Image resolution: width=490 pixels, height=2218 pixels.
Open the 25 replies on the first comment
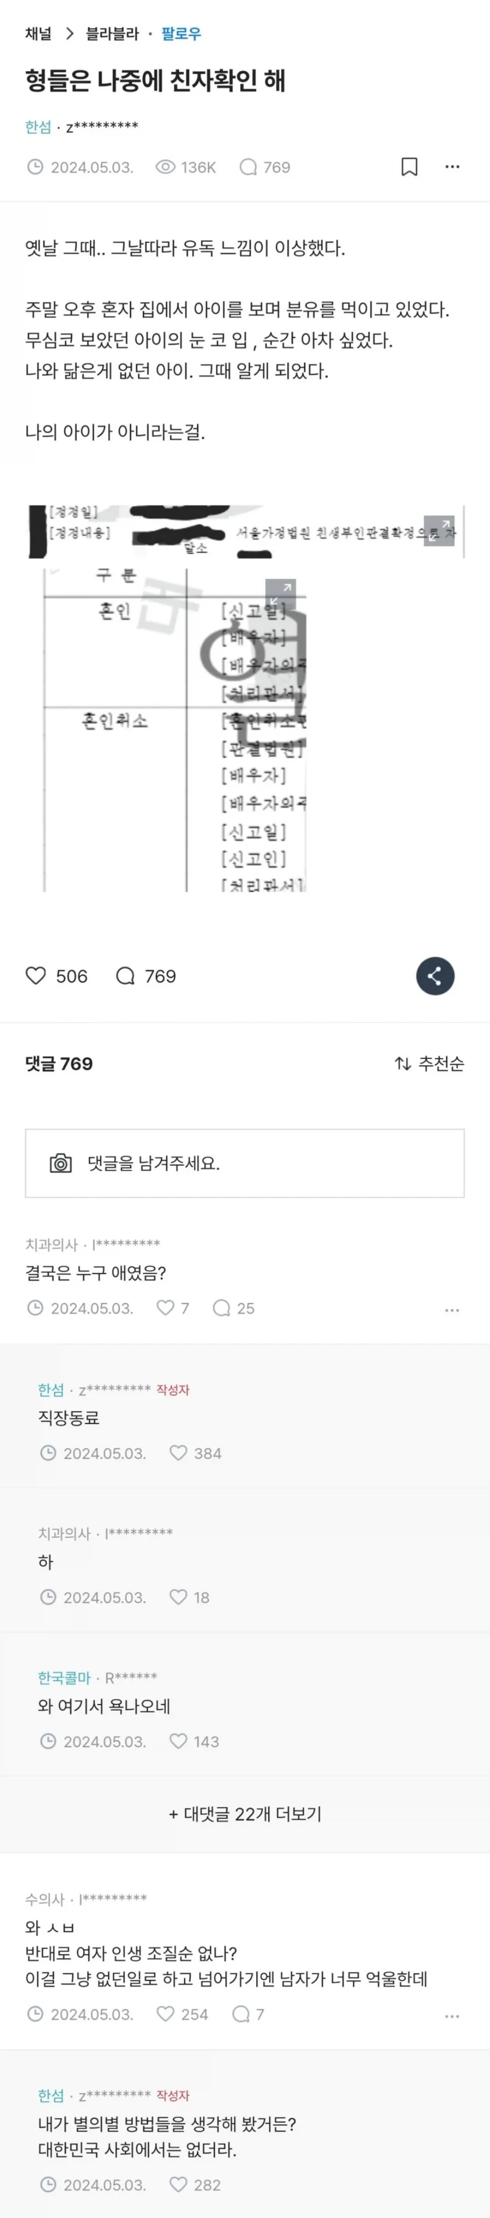click(233, 1308)
